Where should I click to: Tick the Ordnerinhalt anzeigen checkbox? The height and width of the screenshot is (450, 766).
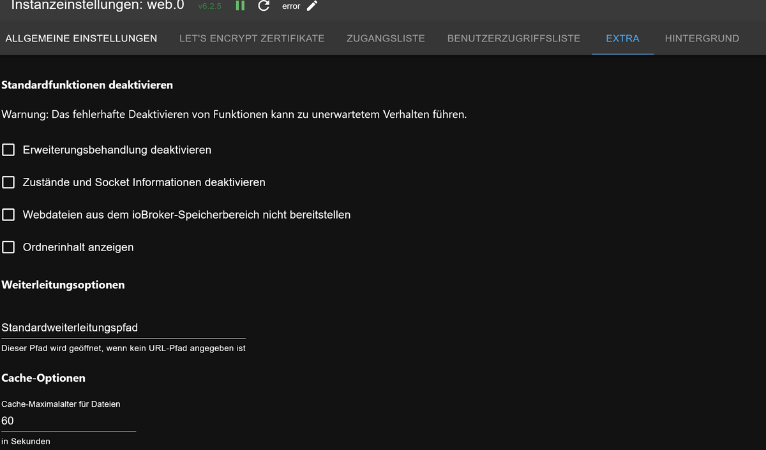[8, 247]
